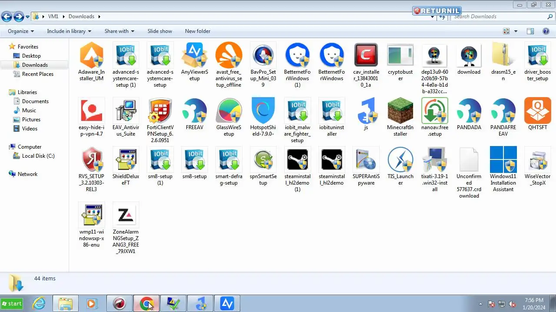Open the Videos library
The height and width of the screenshot is (312, 556).
(30, 129)
